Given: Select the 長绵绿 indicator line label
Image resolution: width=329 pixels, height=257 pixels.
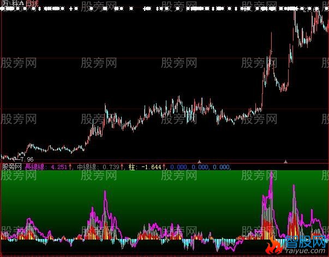Looking at the screenshot, I should pyautogui.click(x=35, y=166).
